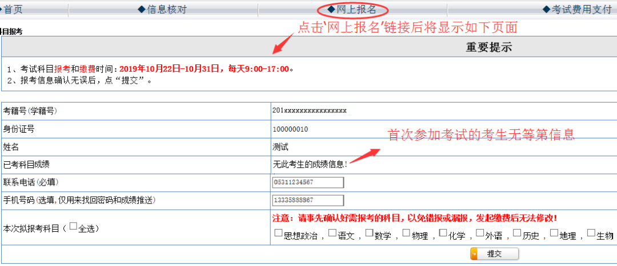Click the red registration date text 2019年10月22日

point(150,69)
